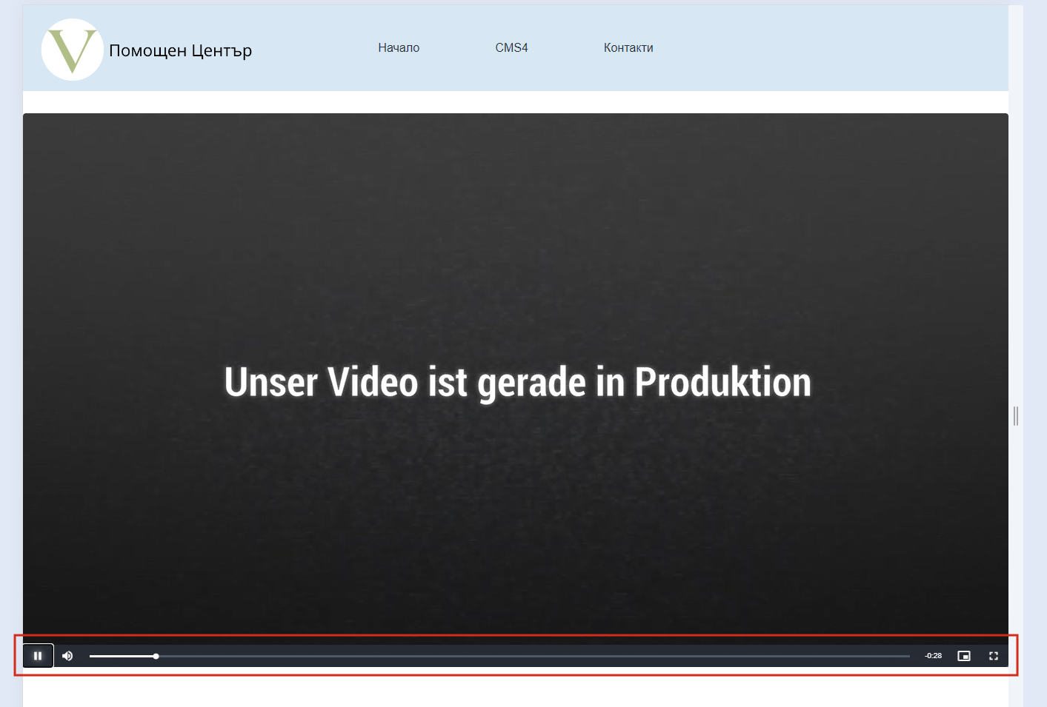Click the dark video area above the caption
This screenshot has width=1047, height=707.
point(516,222)
